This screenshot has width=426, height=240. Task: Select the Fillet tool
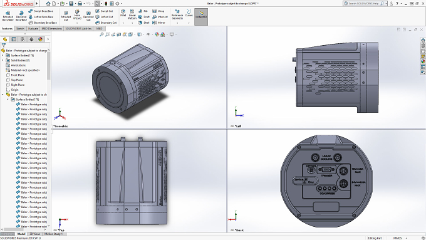click(123, 13)
